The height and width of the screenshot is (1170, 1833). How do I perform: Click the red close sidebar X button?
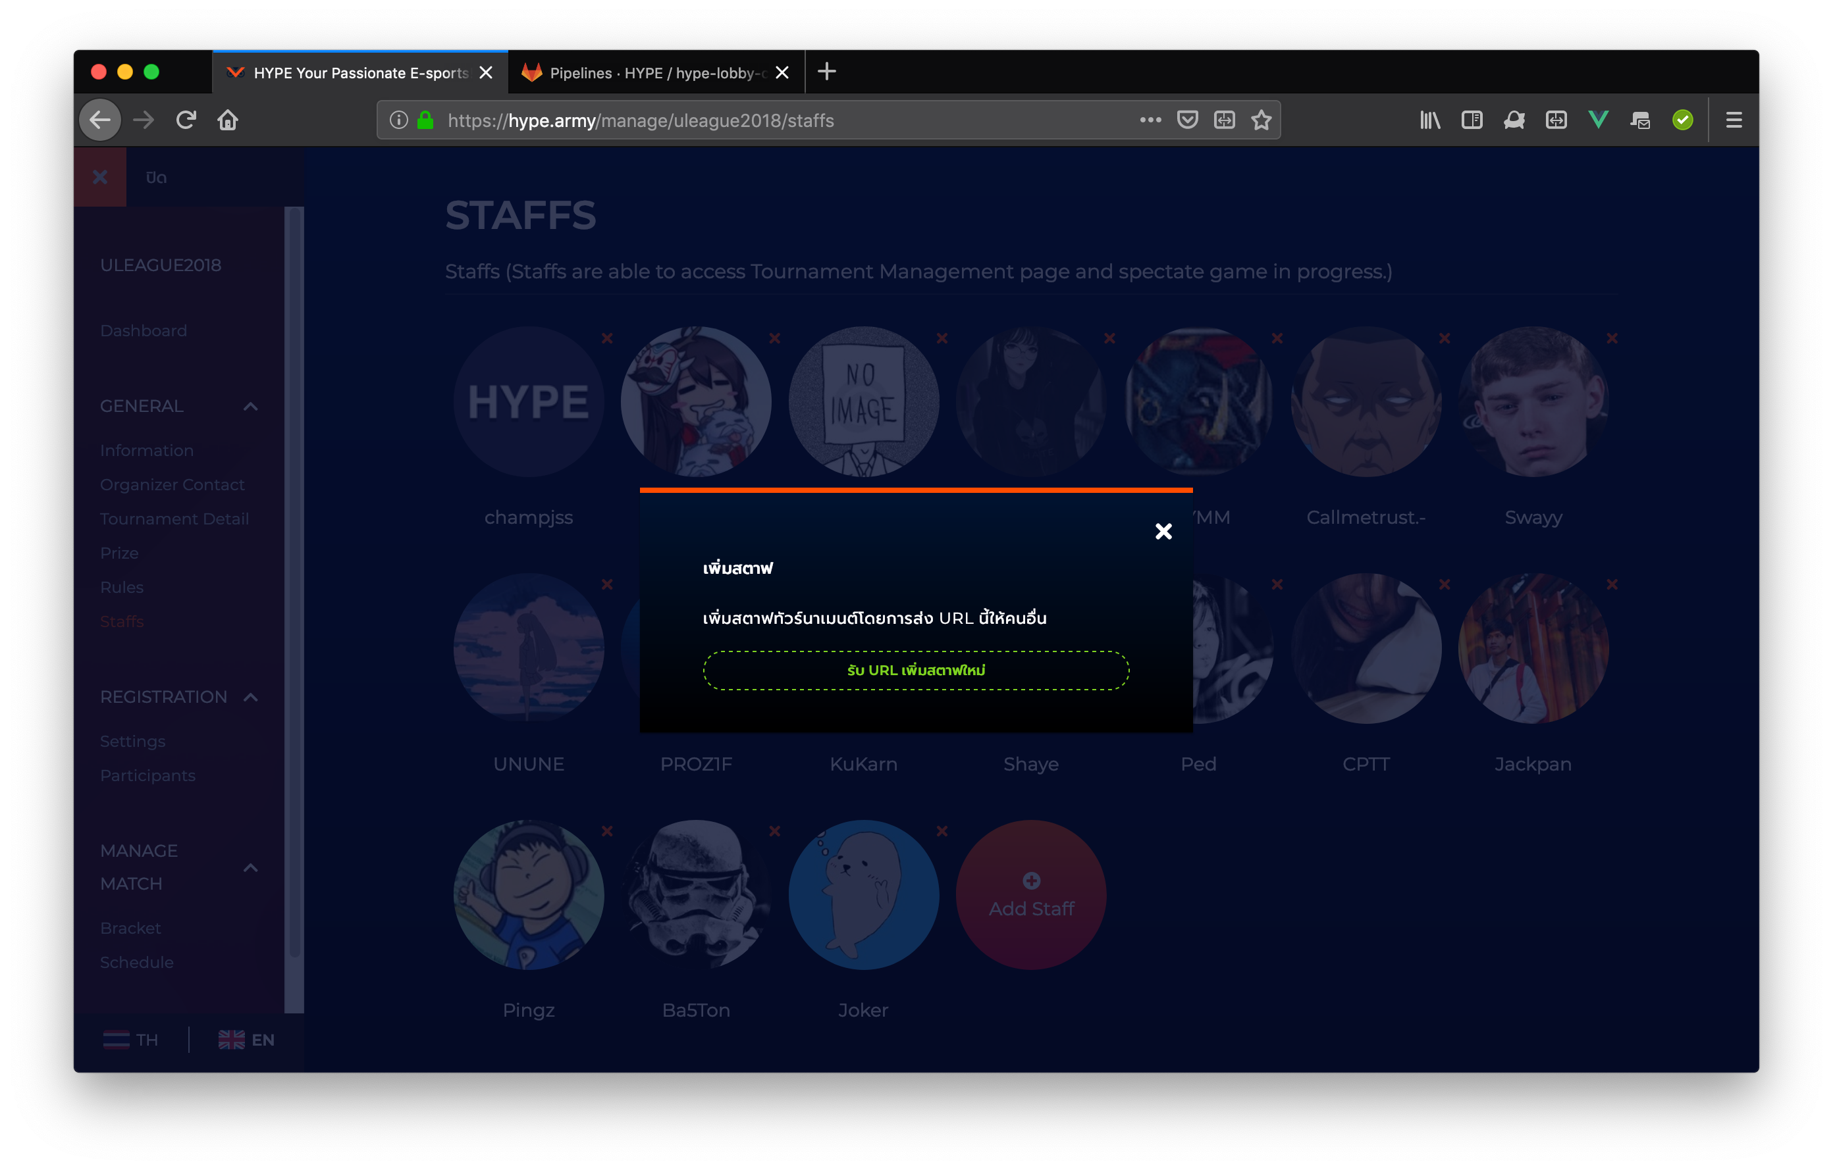click(99, 177)
